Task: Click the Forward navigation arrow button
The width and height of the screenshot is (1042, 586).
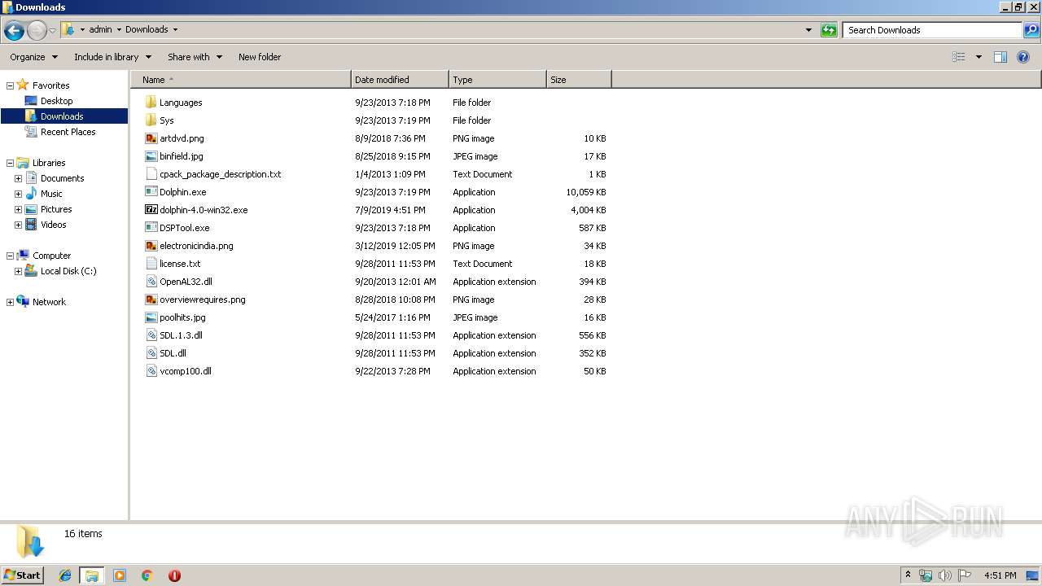Action: [x=37, y=31]
